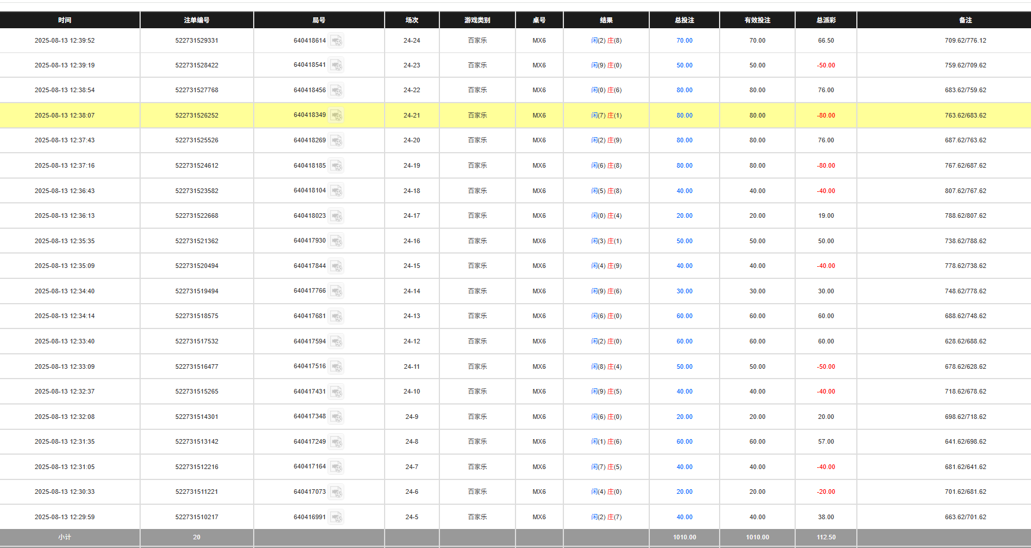Click total bet link for order 522731513142
This screenshot has height=548, width=1031.
click(684, 442)
